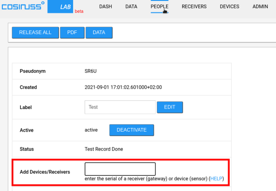
Task: Click the cosinuss logo
Action: coord(23,7)
